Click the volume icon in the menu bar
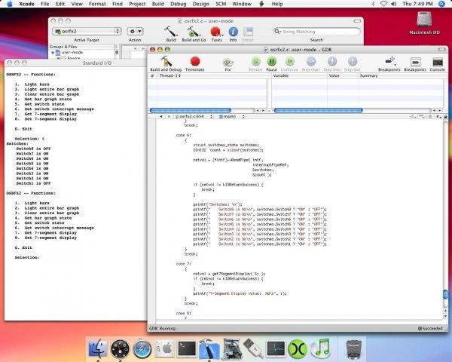 393,4
